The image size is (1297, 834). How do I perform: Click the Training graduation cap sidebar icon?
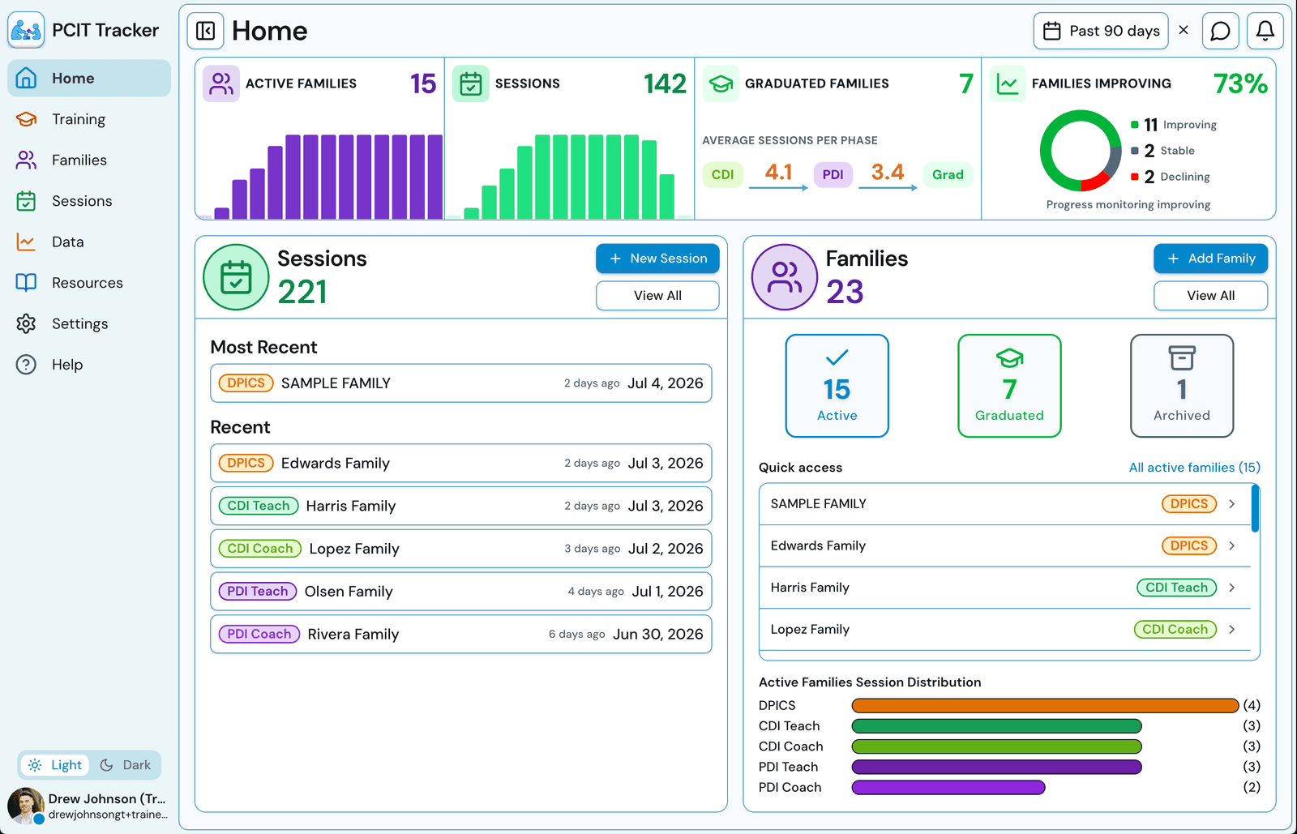(x=26, y=119)
